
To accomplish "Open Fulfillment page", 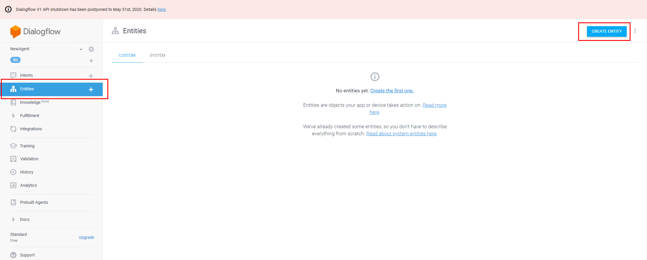I will 30,116.
